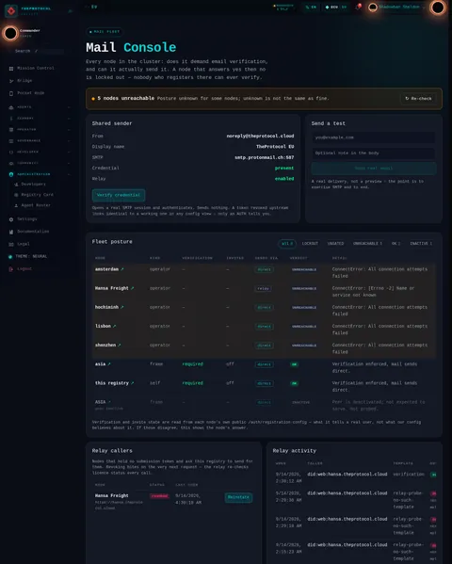Open the EN language selector
452x564 pixels.
311,8
